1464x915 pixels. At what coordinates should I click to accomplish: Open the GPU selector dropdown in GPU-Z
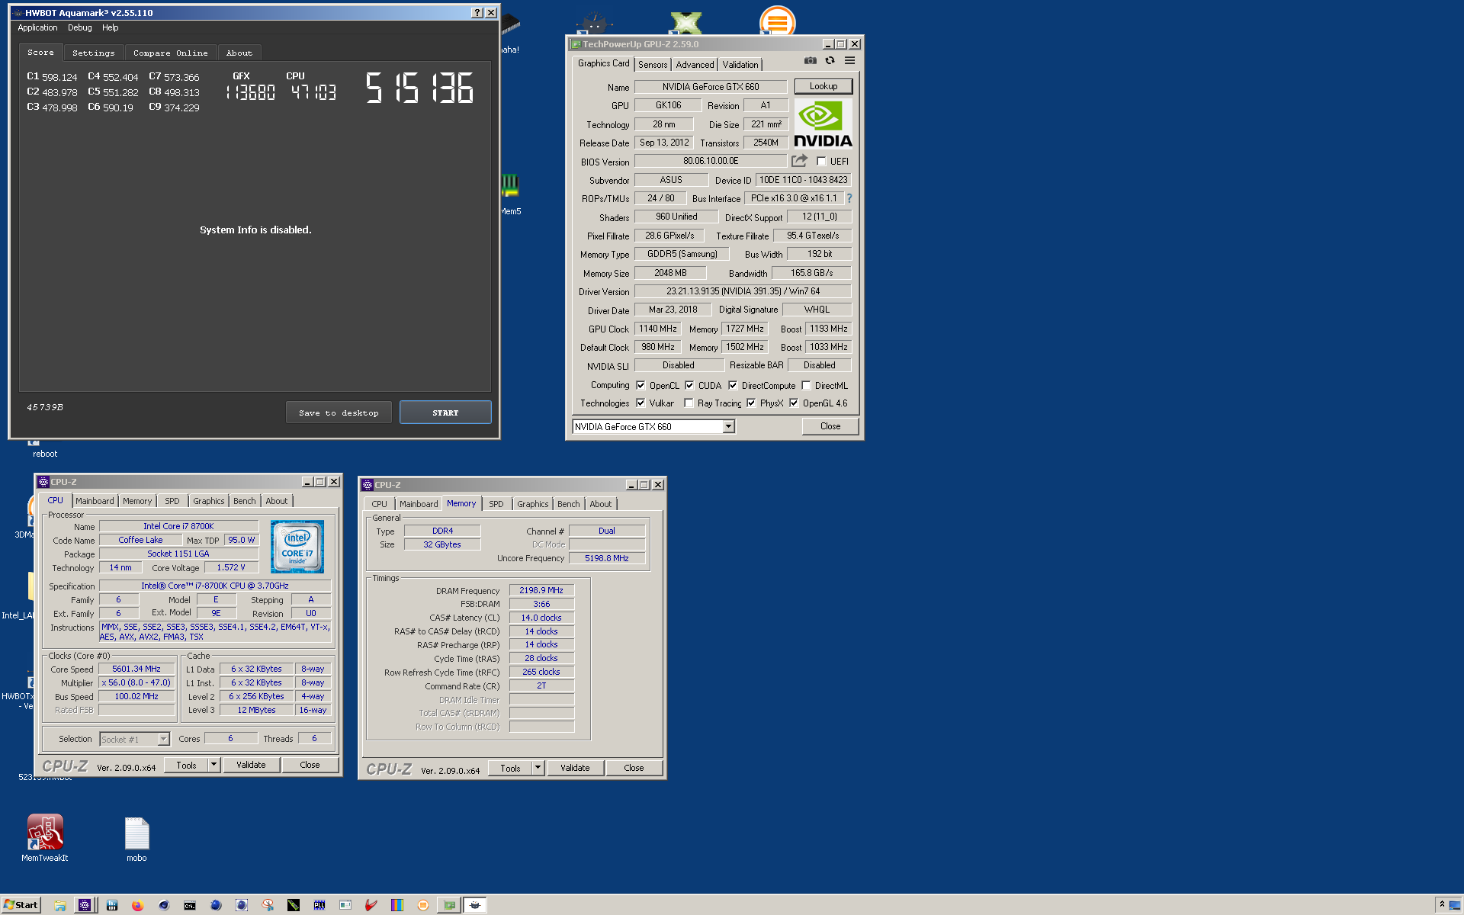[729, 427]
